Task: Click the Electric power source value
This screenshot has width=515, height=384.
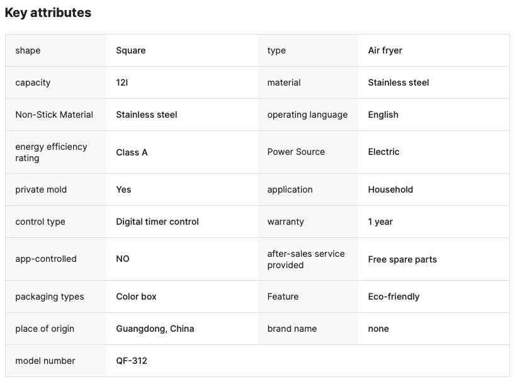Action: tap(383, 152)
